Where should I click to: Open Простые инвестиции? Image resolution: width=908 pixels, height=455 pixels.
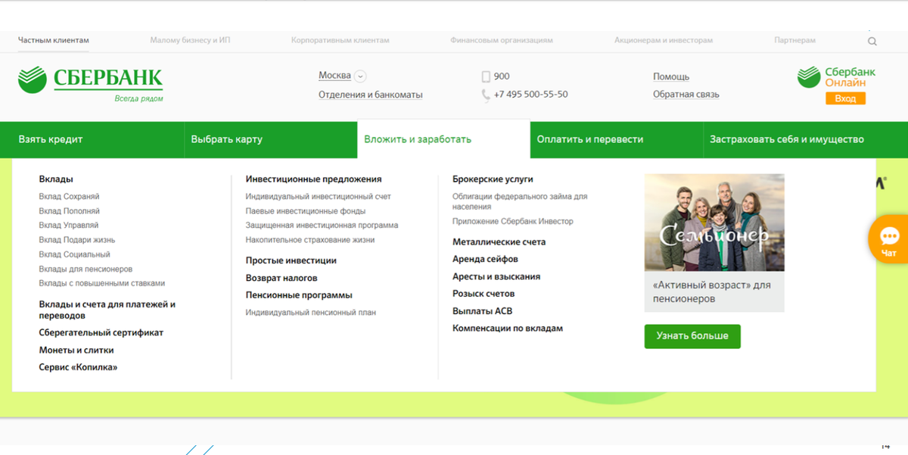[291, 260]
